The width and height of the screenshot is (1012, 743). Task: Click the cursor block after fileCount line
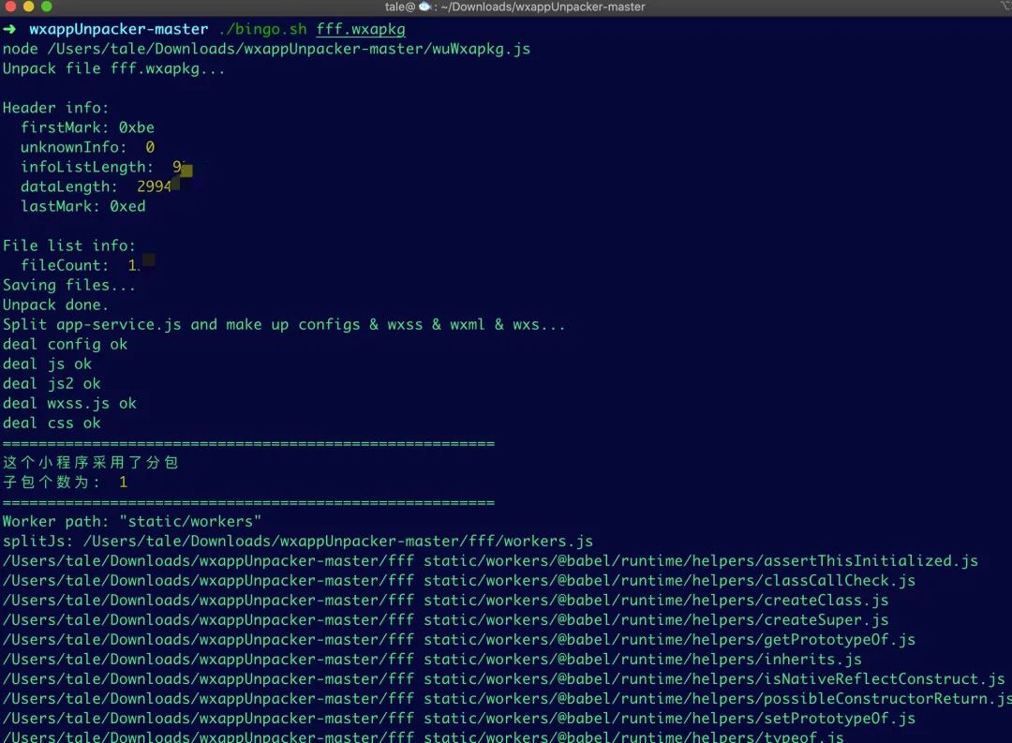147,261
